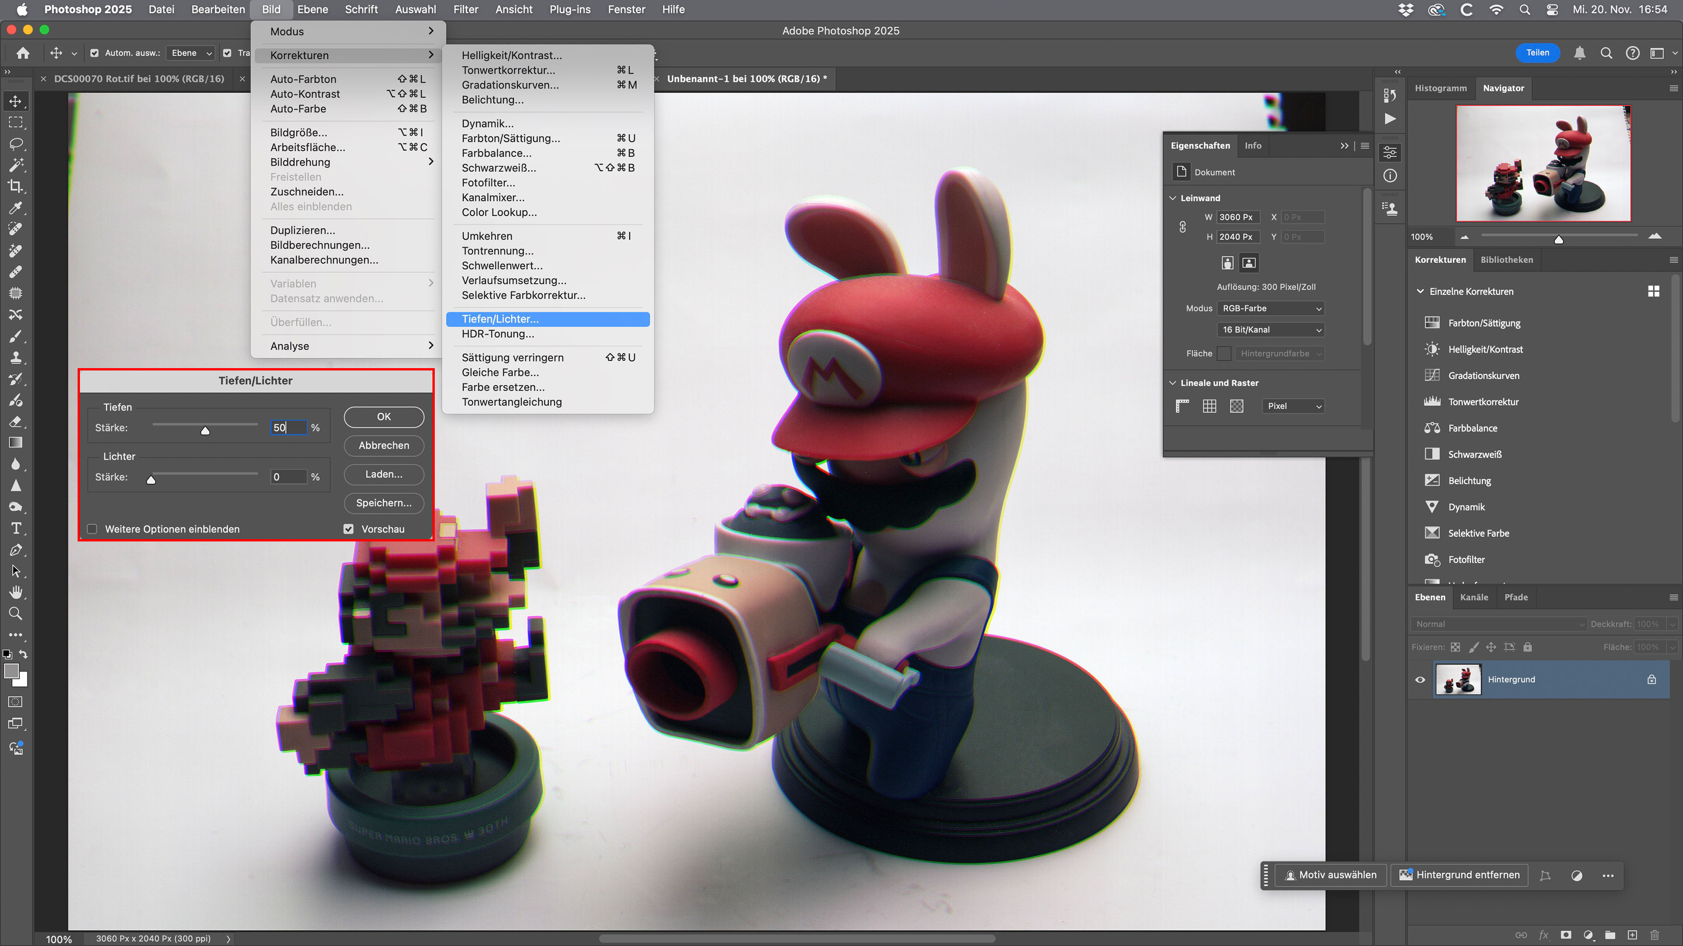Select the Brush tool
The height and width of the screenshot is (946, 1683).
[x=16, y=335]
